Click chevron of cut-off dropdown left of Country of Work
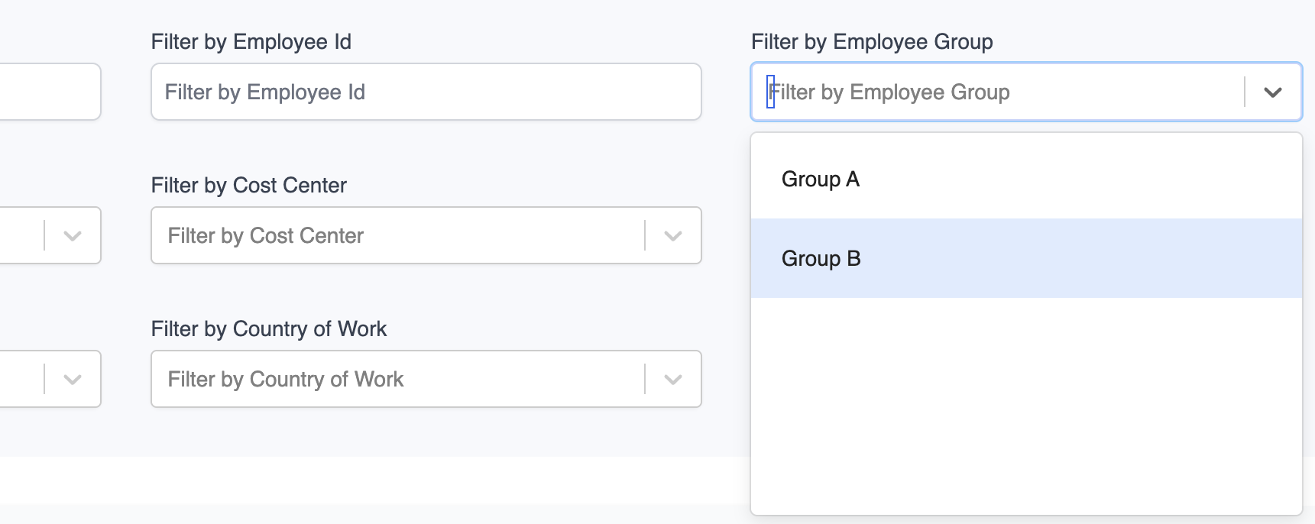This screenshot has height=524, width=1315. (x=73, y=380)
